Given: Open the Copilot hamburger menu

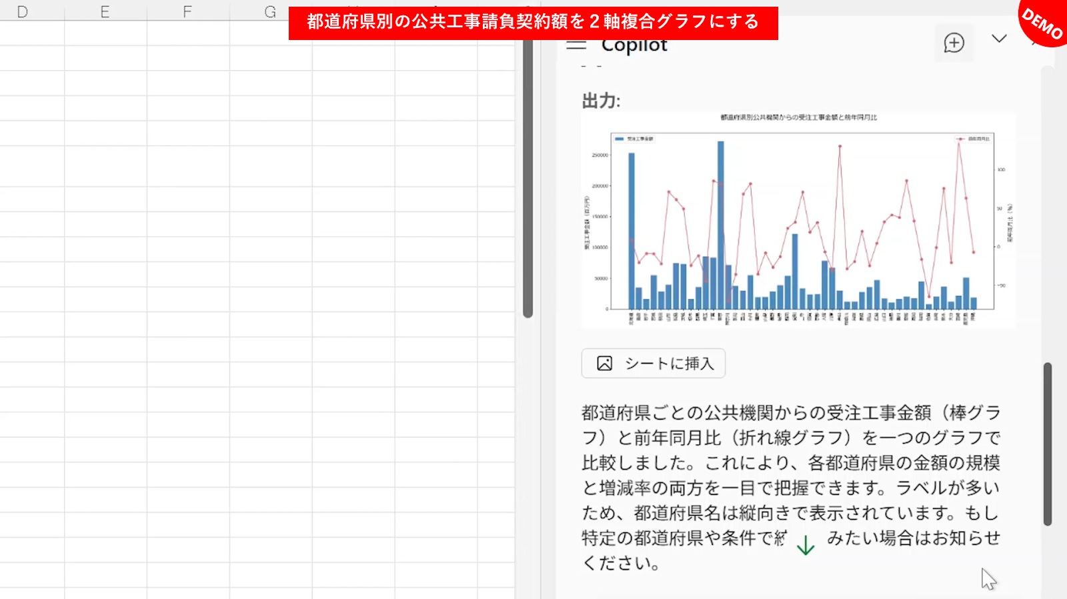Looking at the screenshot, I should pyautogui.click(x=576, y=45).
